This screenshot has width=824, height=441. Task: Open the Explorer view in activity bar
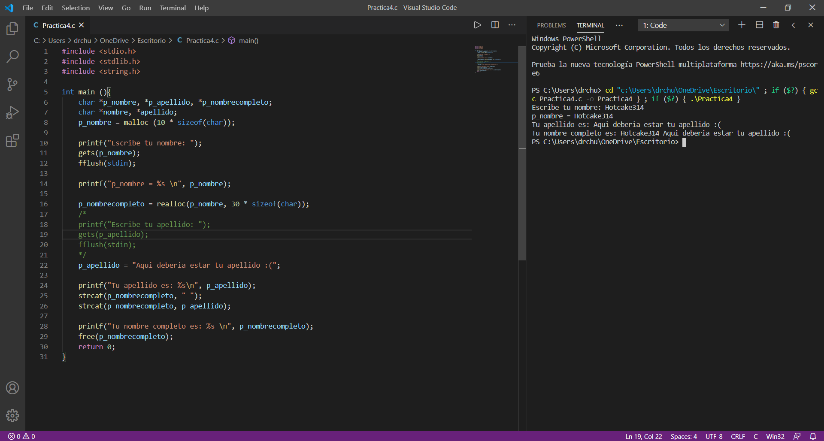(x=12, y=29)
